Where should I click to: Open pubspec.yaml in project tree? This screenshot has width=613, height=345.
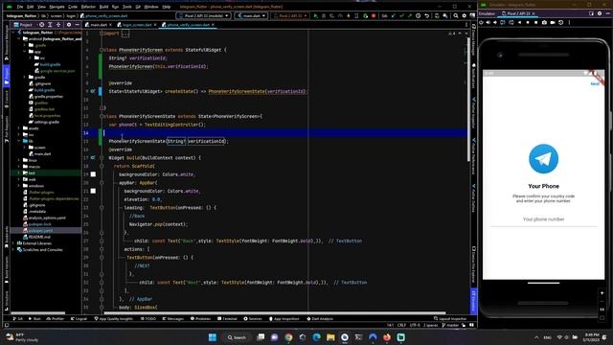40,230
